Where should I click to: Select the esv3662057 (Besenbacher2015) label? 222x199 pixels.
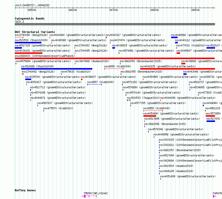pyautogui.click(x=180, y=150)
